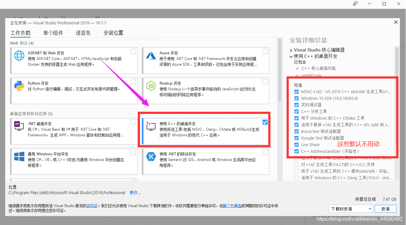Click the 7.47 GB required space value
The height and width of the screenshot is (225, 406).
coord(389,199)
